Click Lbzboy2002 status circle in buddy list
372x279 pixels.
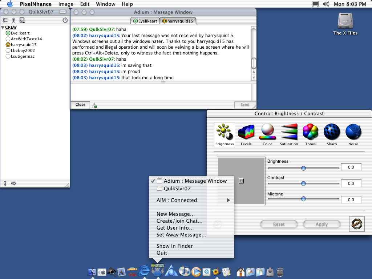pos(8,50)
